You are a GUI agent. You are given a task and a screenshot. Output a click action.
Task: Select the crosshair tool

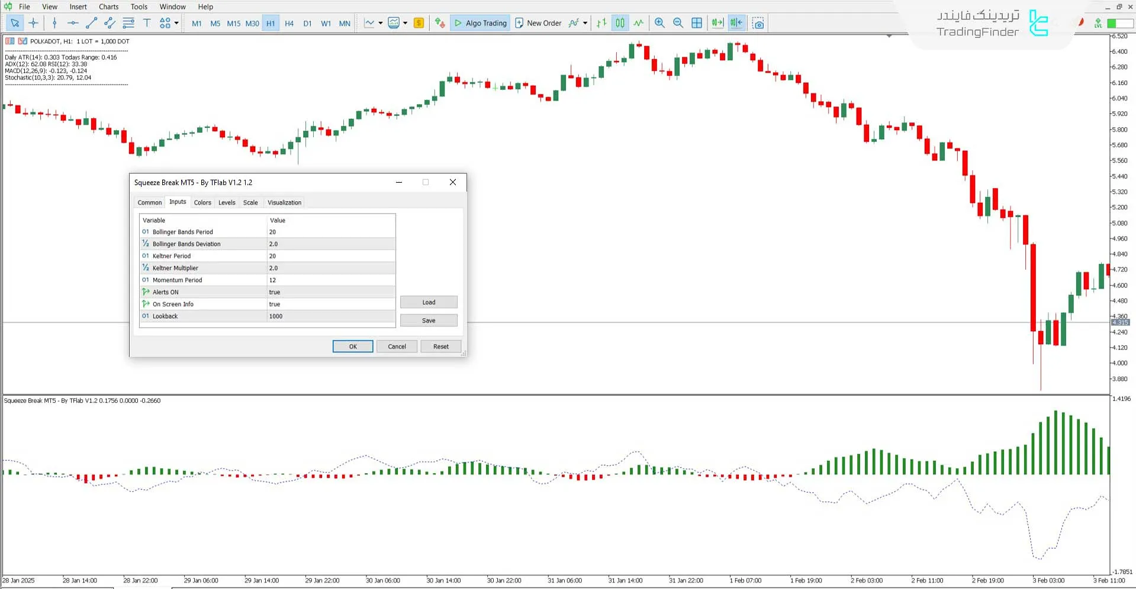(x=33, y=23)
